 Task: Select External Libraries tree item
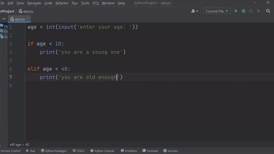[x=4, y=31]
